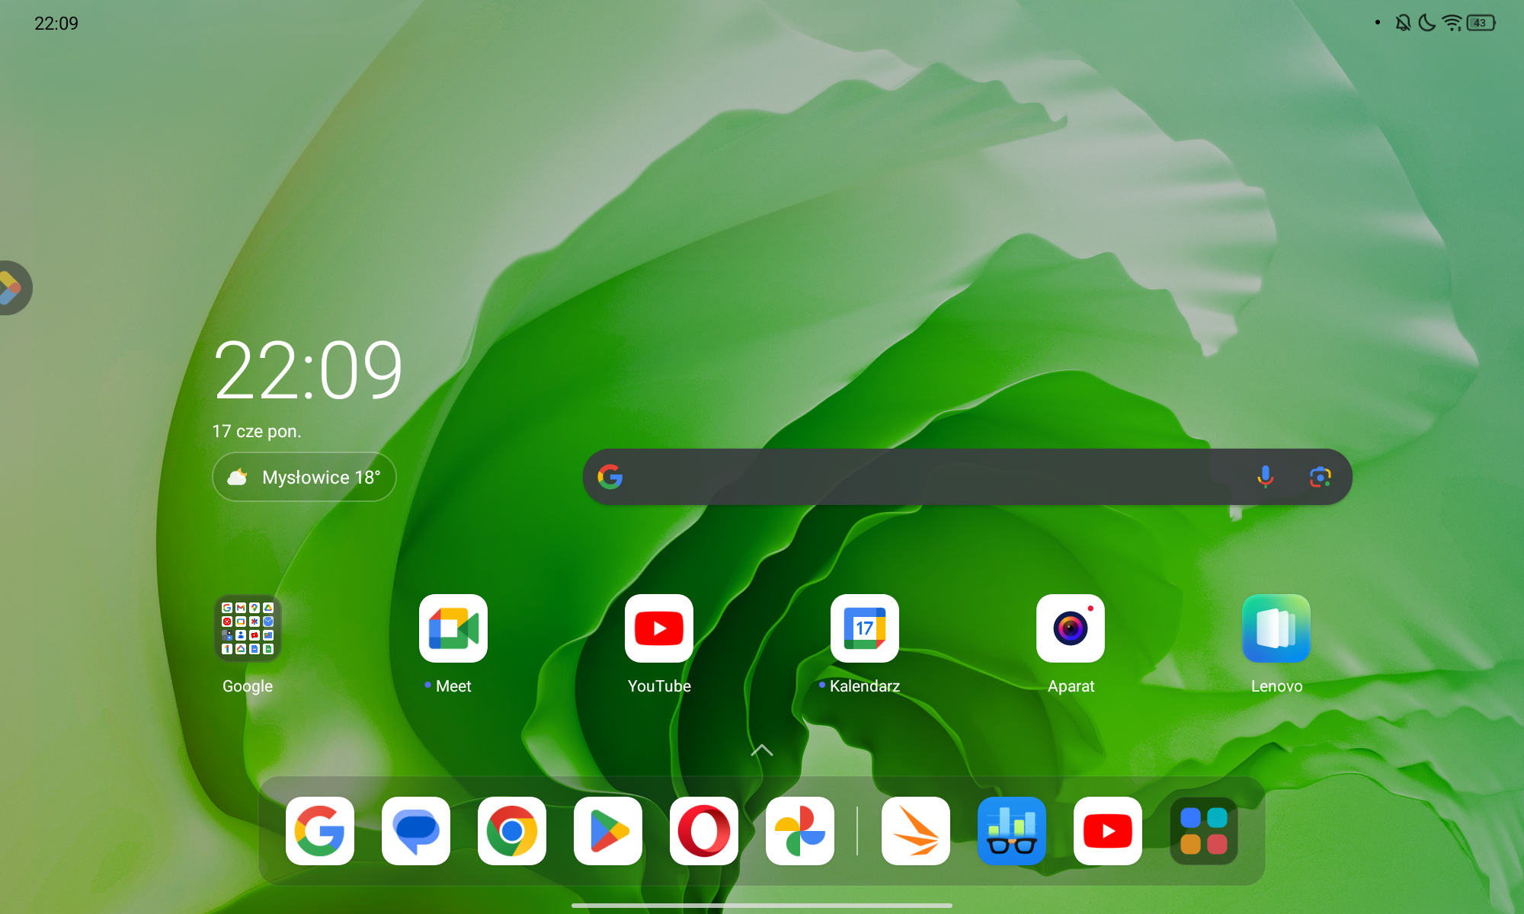Open the Google Meet app
This screenshot has height=914, width=1524.
click(453, 629)
